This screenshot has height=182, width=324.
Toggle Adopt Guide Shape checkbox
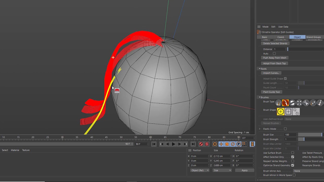pos(285,79)
